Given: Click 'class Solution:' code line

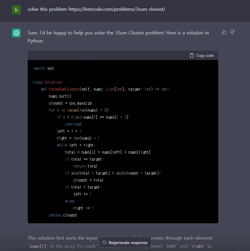Looking at the screenshot, I should [x=48, y=82].
